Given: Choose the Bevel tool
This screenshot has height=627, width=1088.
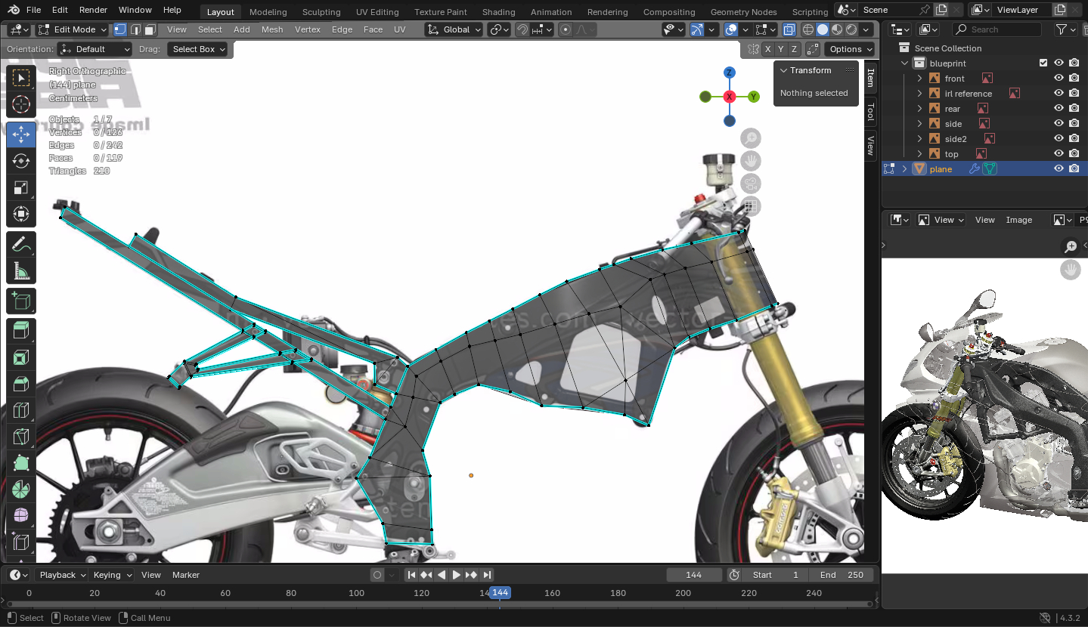Looking at the screenshot, I should point(21,384).
